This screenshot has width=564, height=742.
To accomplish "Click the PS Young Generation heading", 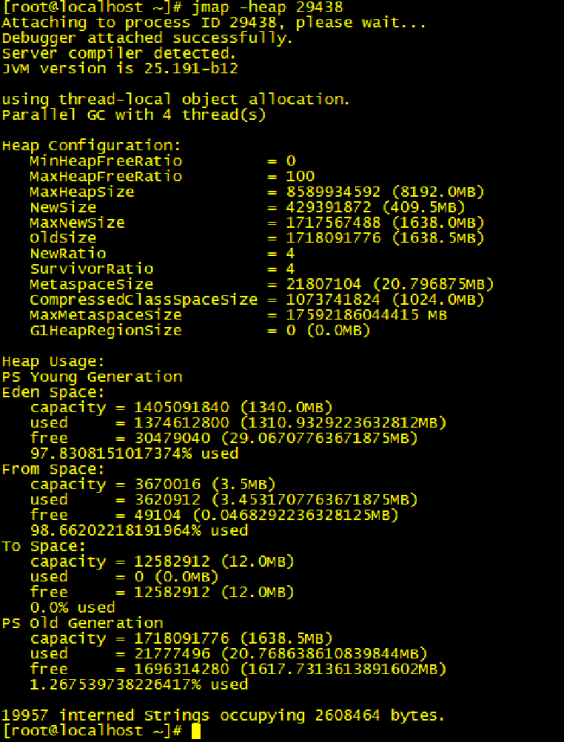I will [x=91, y=377].
